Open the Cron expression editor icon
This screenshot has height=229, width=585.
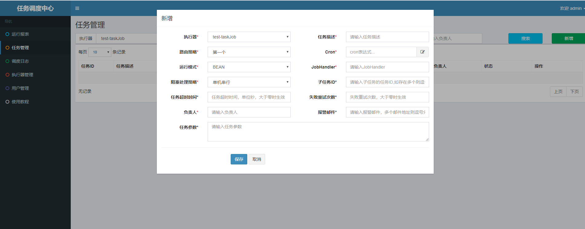tap(423, 52)
